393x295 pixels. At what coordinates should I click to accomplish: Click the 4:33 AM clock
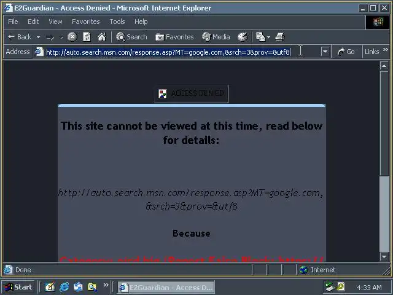coord(369,288)
